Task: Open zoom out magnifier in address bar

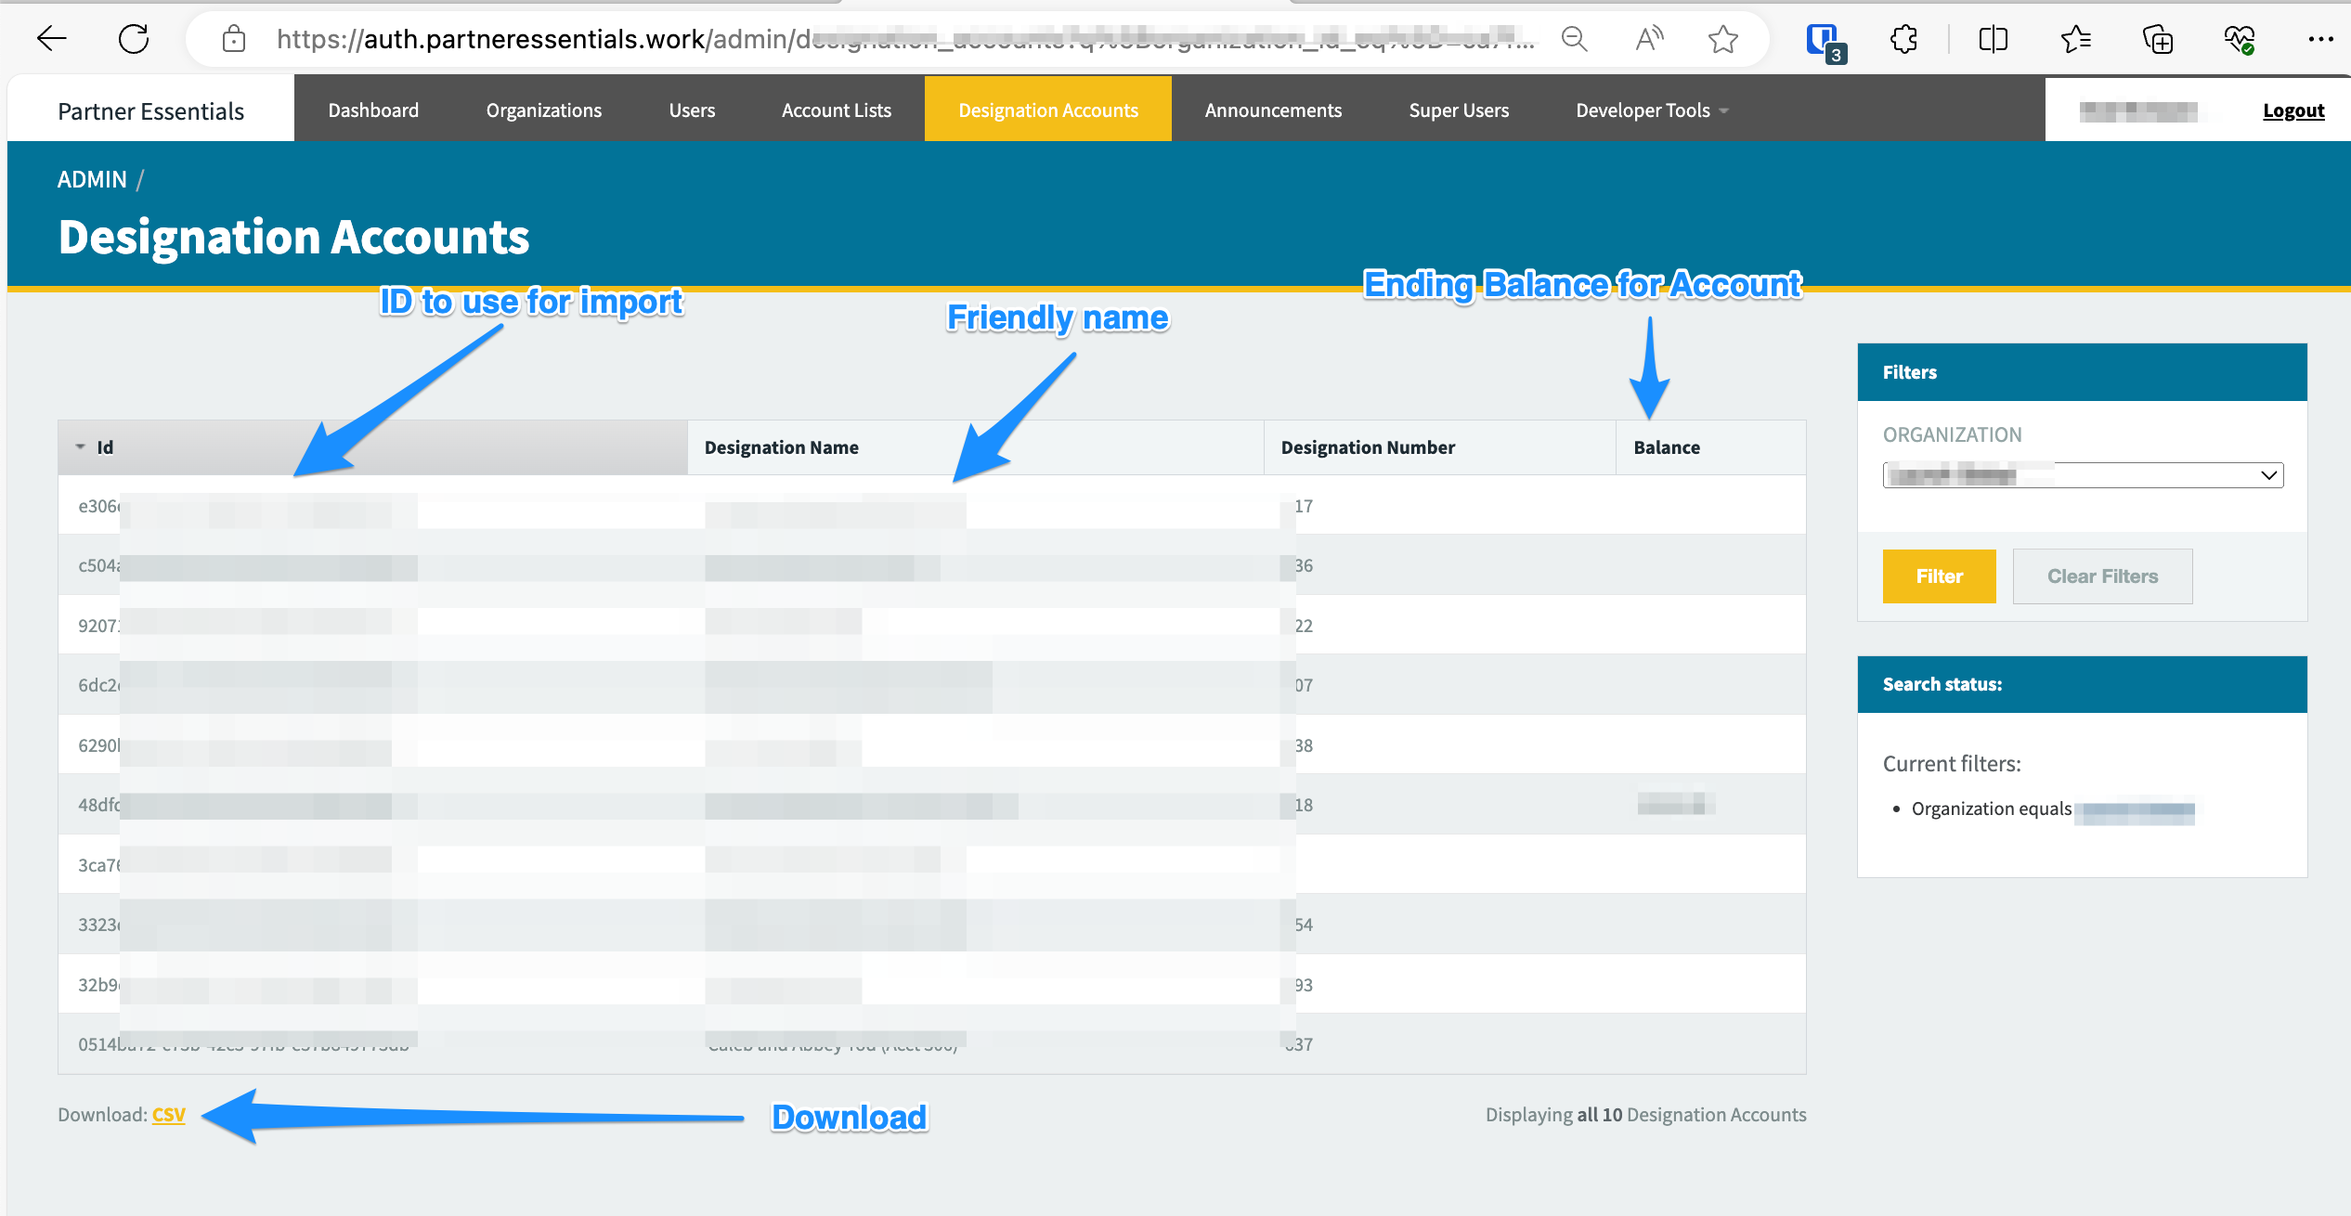Action: tap(1575, 39)
